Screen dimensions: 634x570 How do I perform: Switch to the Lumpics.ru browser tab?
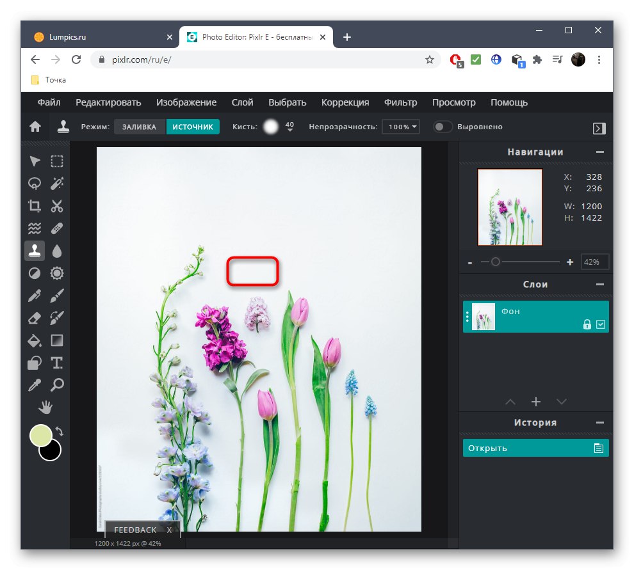pos(96,37)
